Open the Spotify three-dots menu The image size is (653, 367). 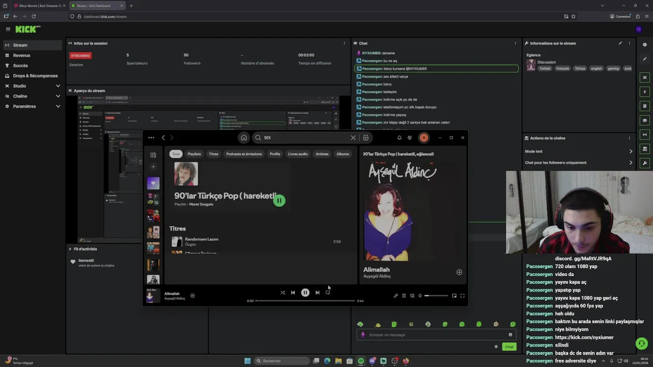[151, 138]
